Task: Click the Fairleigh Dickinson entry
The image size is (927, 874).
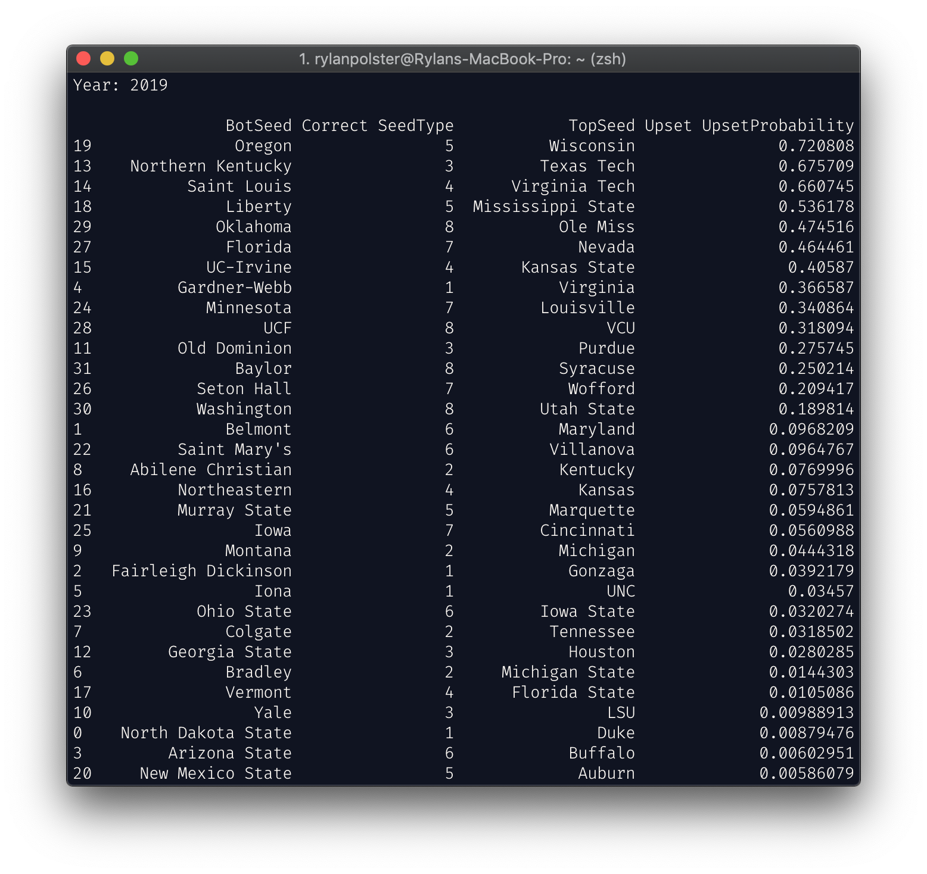Action: coord(201,571)
